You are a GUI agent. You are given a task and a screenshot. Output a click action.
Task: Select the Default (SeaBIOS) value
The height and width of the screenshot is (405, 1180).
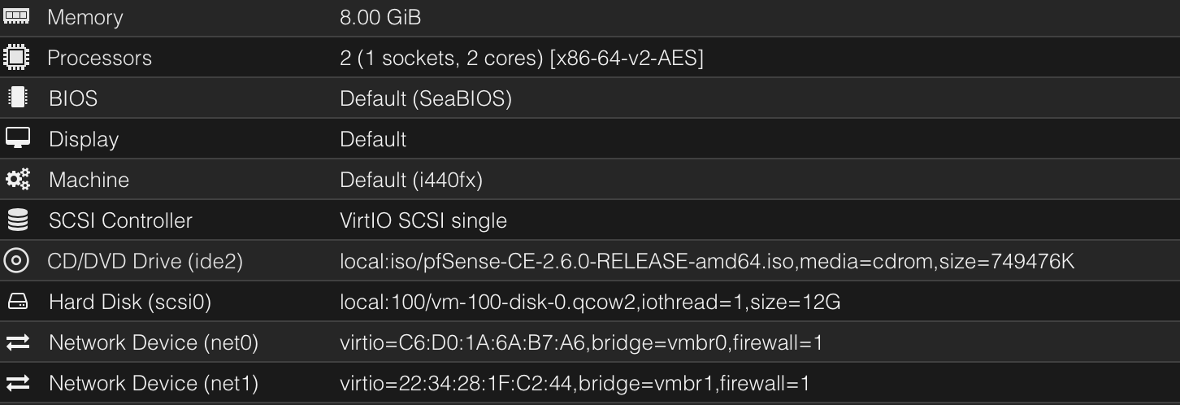click(425, 99)
